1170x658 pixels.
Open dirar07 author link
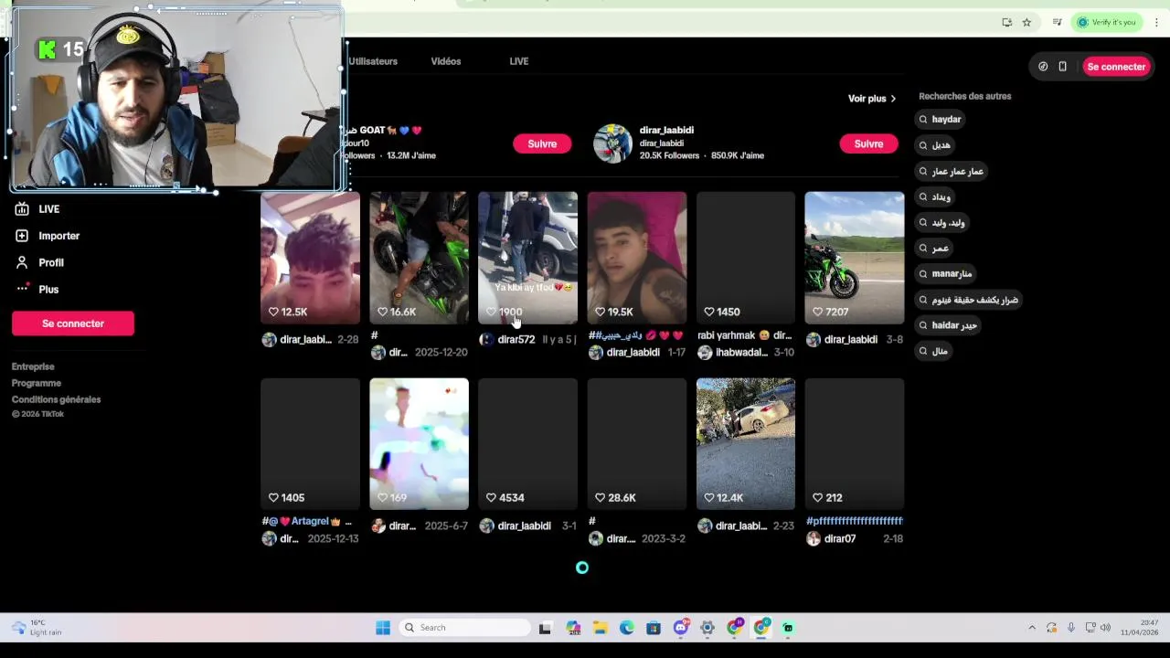pyautogui.click(x=840, y=539)
